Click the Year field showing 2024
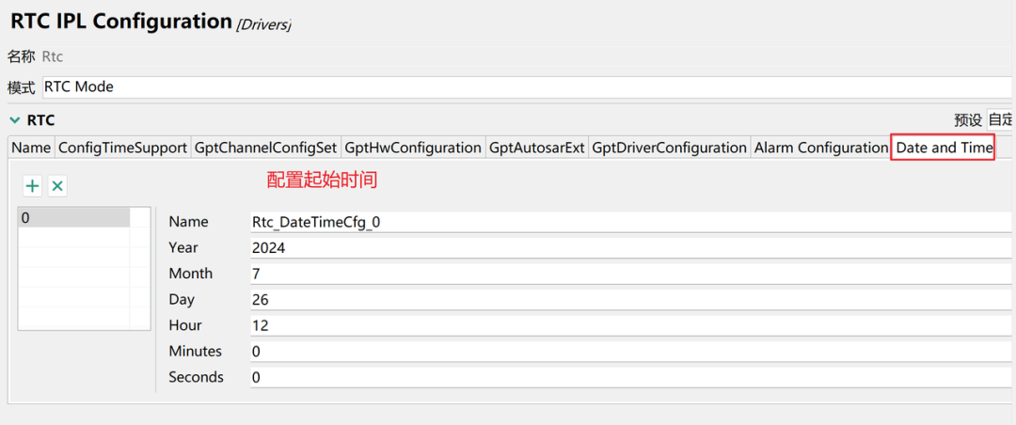 630,248
